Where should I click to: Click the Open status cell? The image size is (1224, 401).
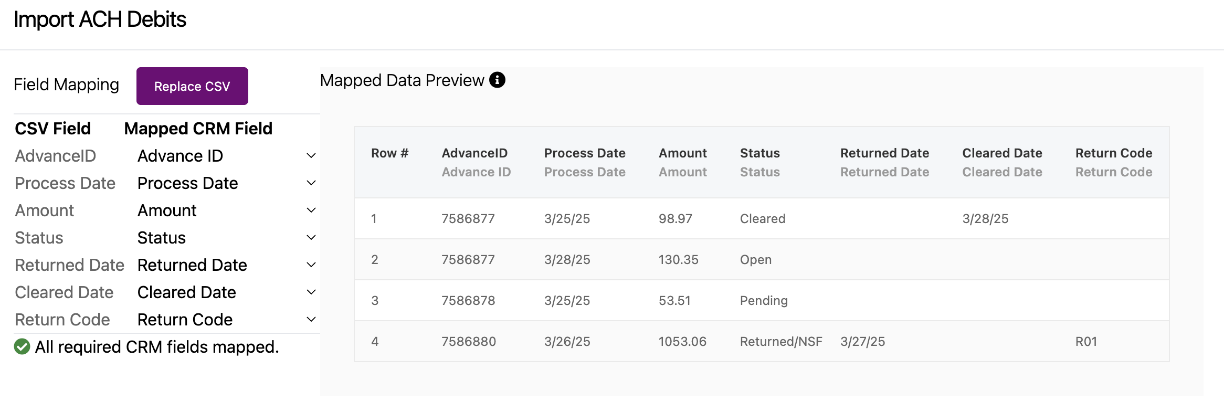pyautogui.click(x=756, y=260)
